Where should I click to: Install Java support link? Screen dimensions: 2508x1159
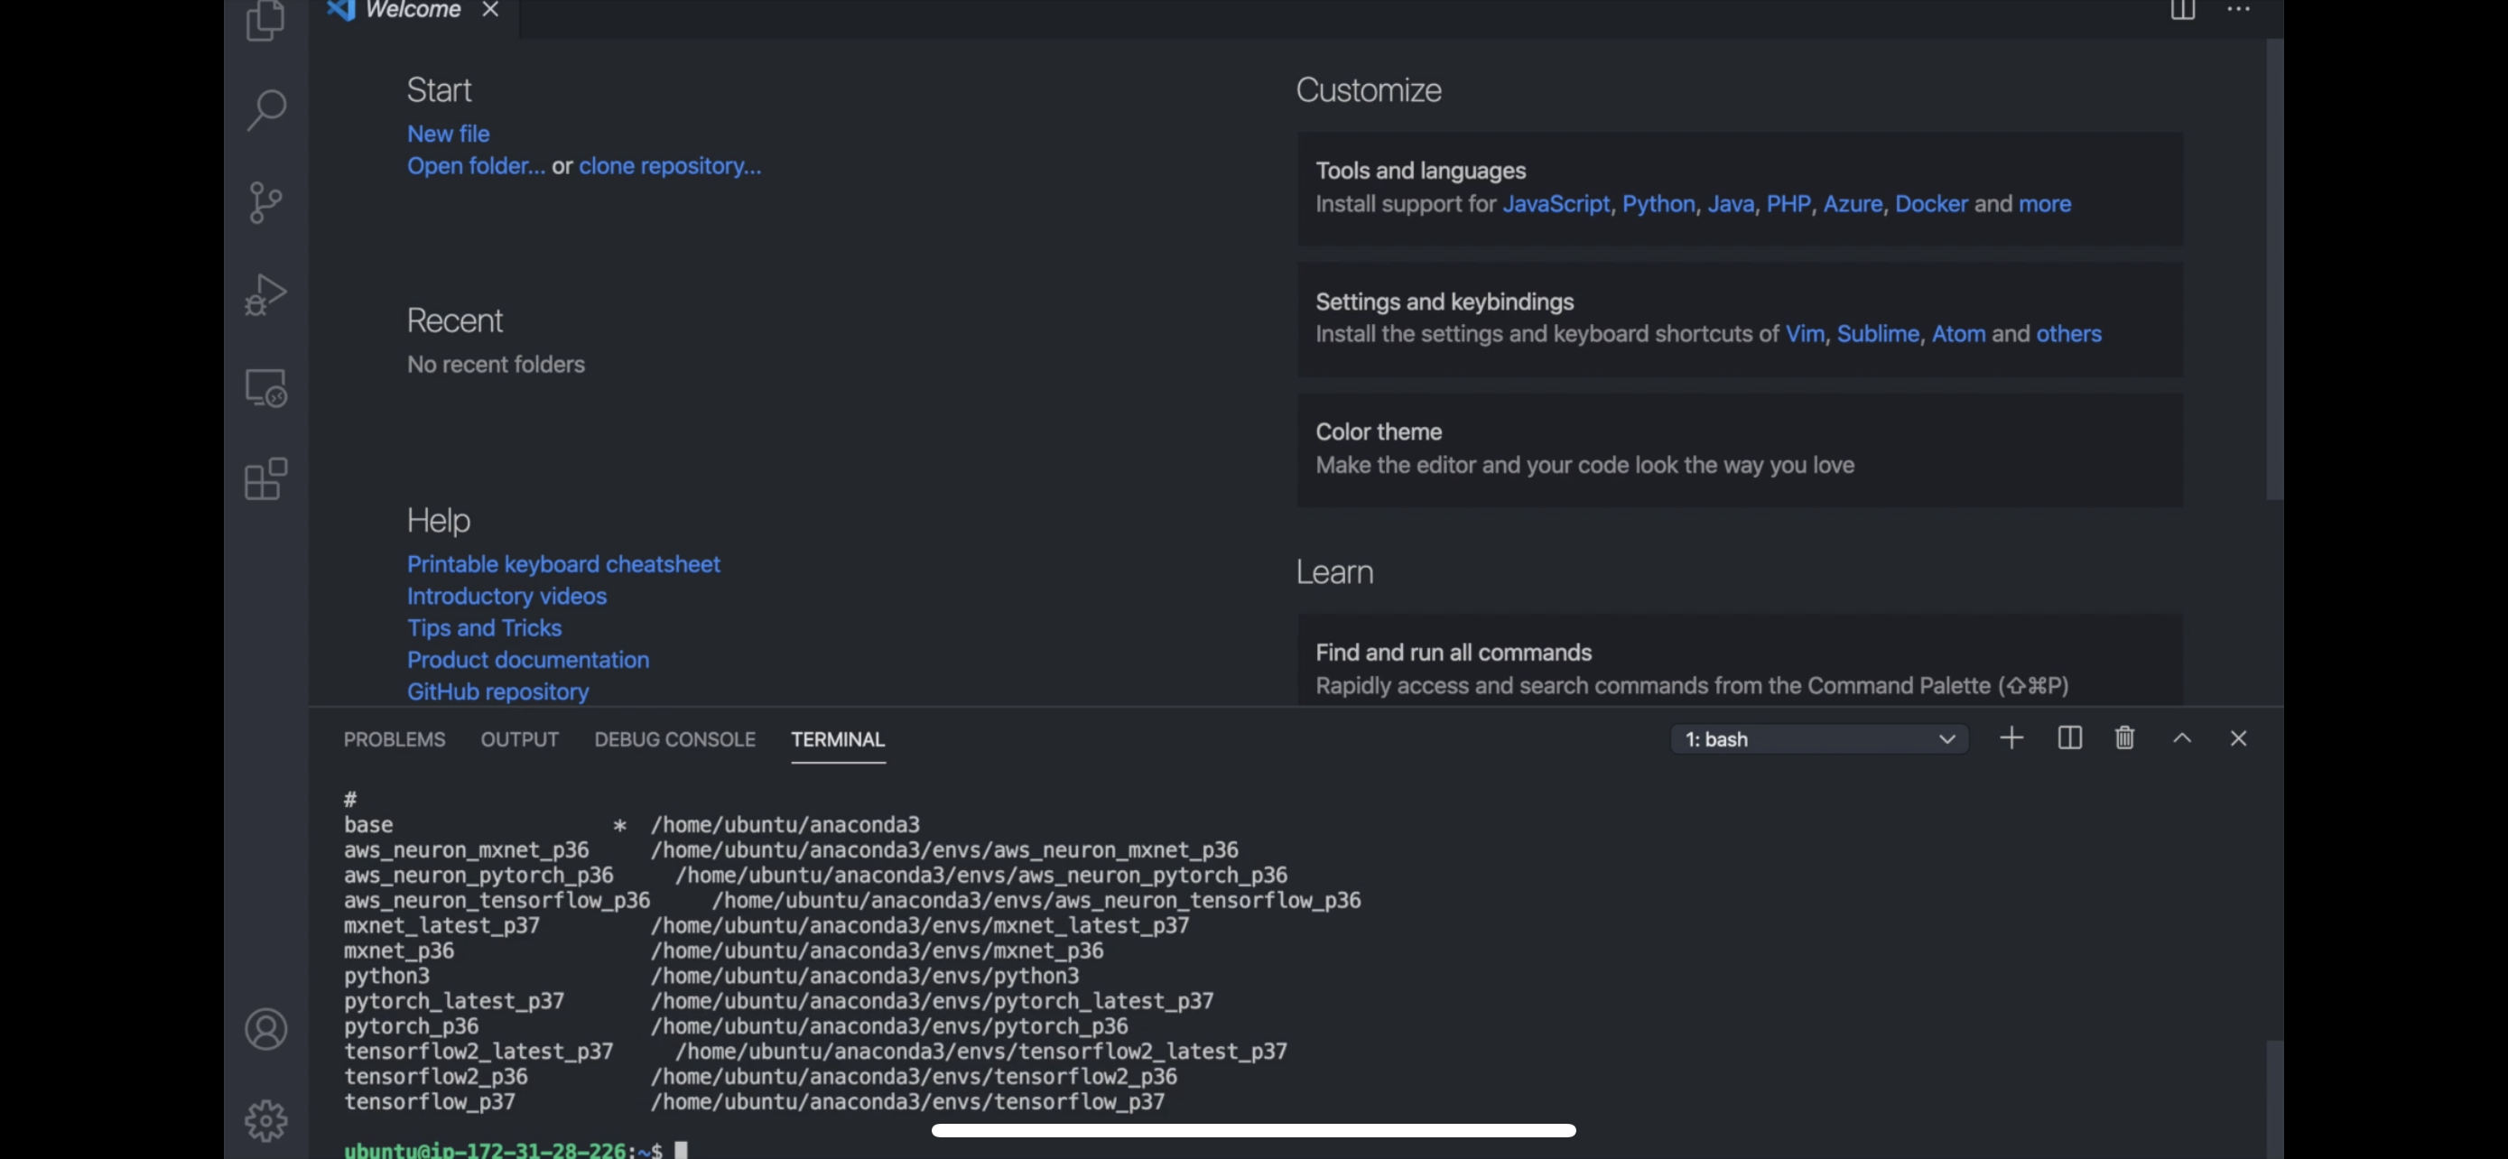[x=1730, y=204]
